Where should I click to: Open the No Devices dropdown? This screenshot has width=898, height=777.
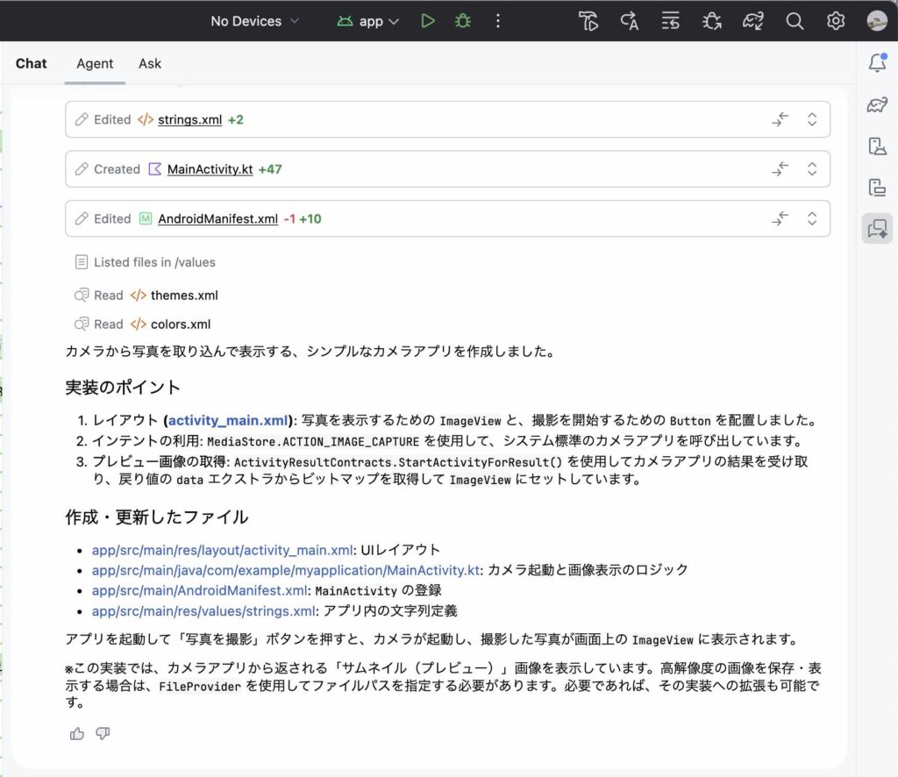tap(254, 21)
